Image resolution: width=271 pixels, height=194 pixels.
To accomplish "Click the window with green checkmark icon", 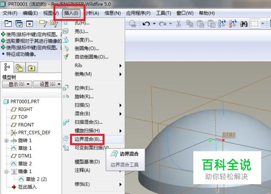I will pyautogui.click(x=19, y=24).
